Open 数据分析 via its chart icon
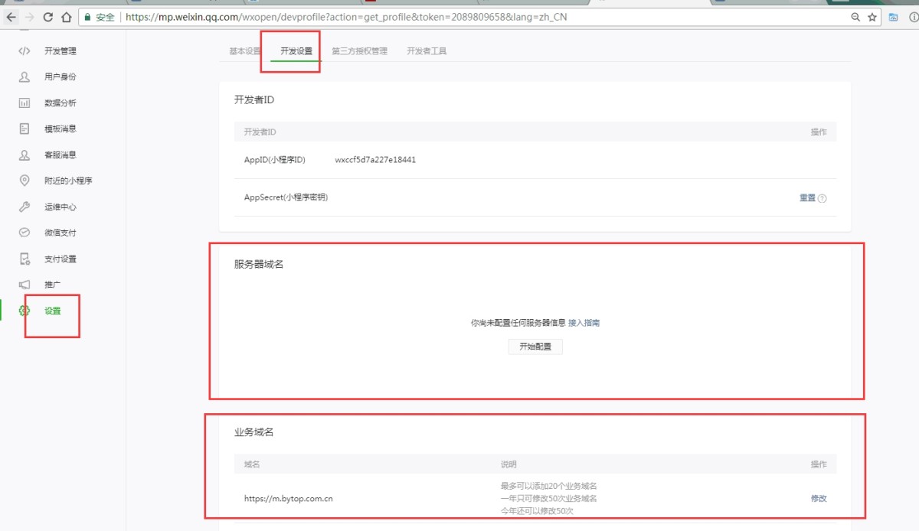 pos(25,103)
